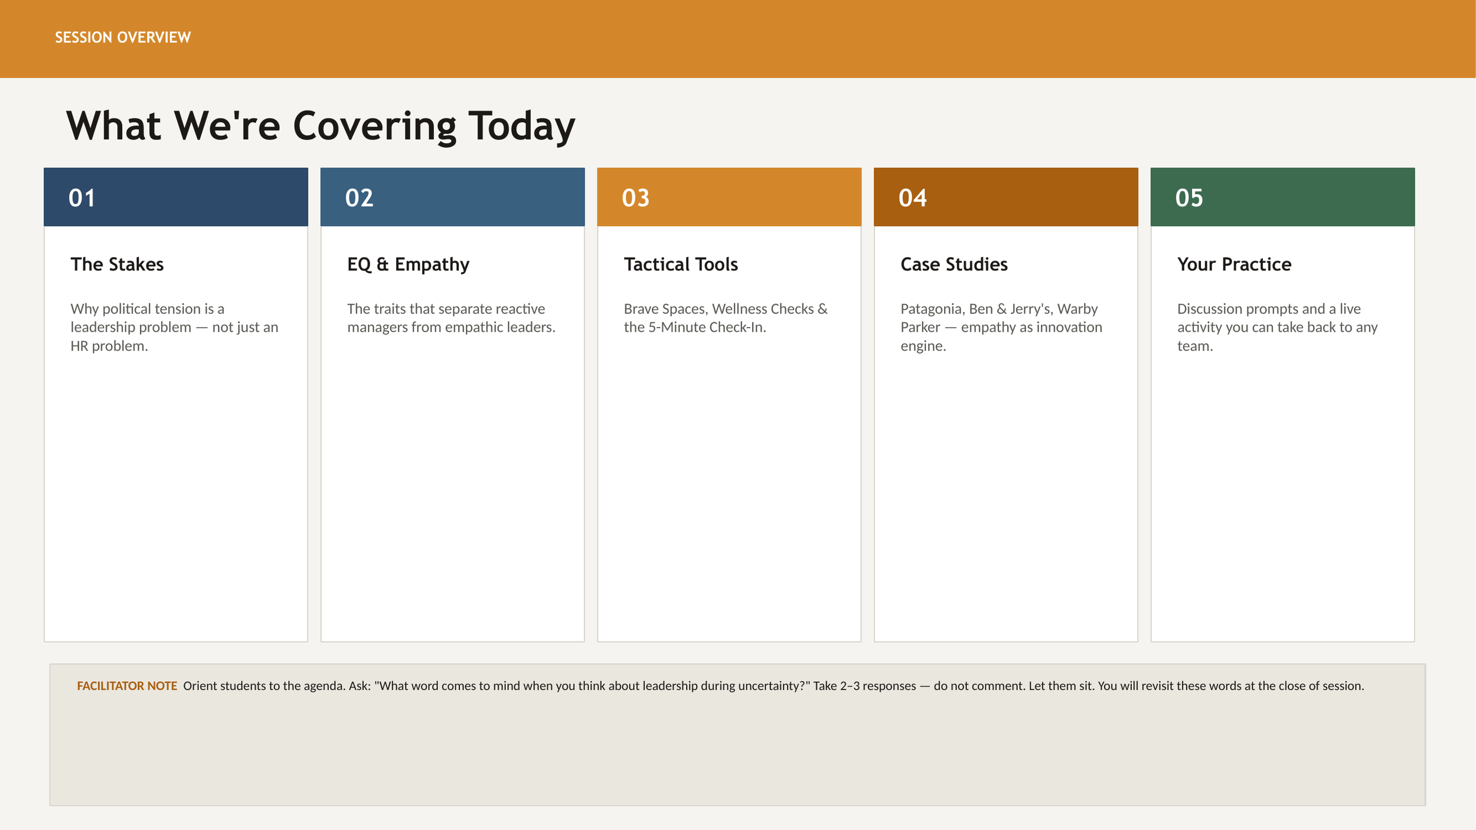Click the brown 04 card header
Screen dimensions: 1476x830
(1005, 197)
